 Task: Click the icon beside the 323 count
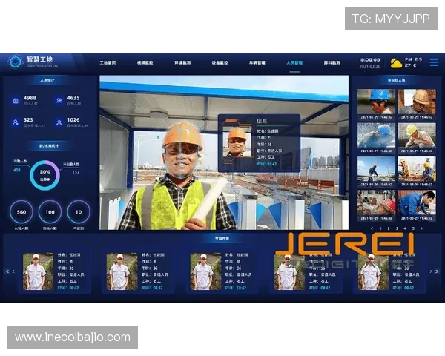coord(16,122)
